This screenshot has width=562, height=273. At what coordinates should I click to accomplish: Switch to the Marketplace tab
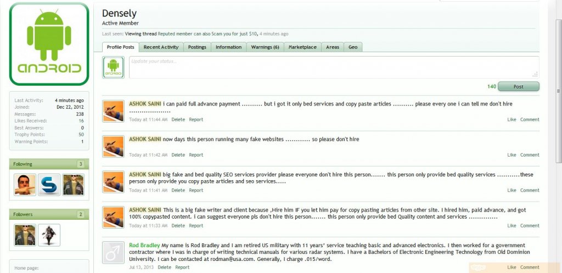[x=302, y=47]
